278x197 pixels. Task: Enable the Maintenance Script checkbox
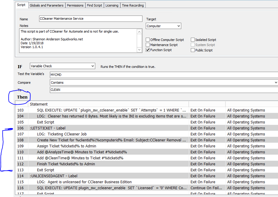[148, 45]
